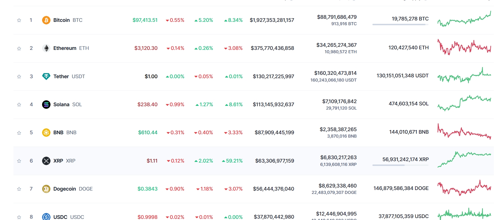Open the Bitcoin coin page
495x220 pixels.
tap(68, 20)
